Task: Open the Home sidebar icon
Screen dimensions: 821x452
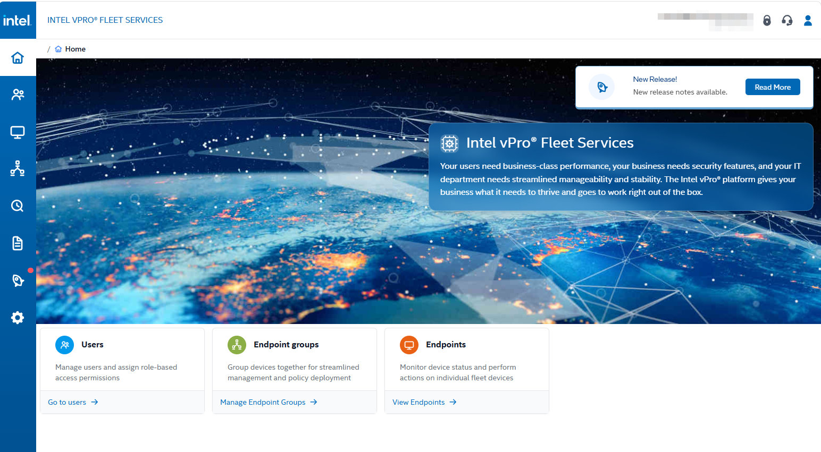Action: coord(18,57)
